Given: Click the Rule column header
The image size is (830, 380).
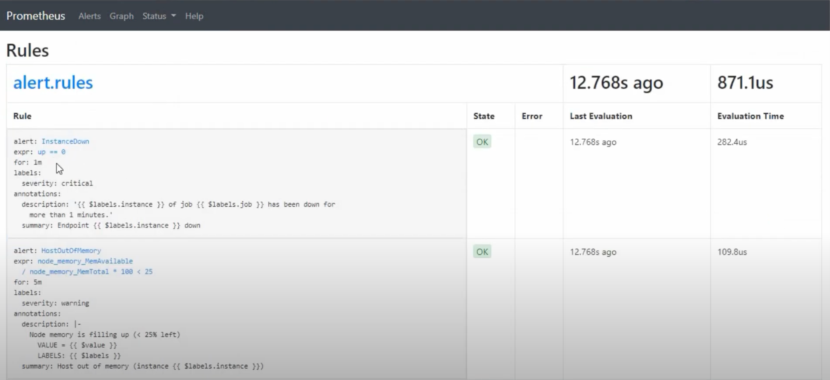Looking at the screenshot, I should pyautogui.click(x=22, y=116).
